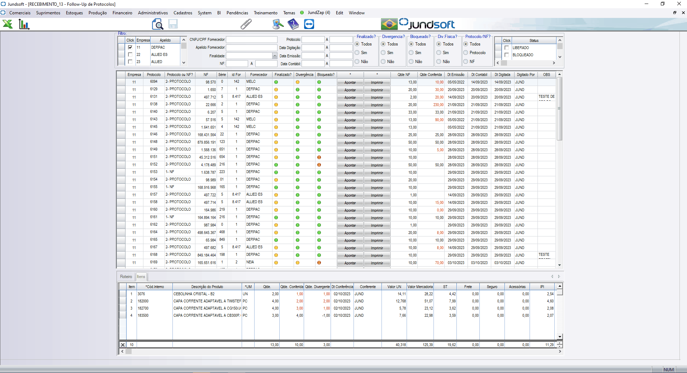Click the Brazil flag icon

click(x=389, y=24)
